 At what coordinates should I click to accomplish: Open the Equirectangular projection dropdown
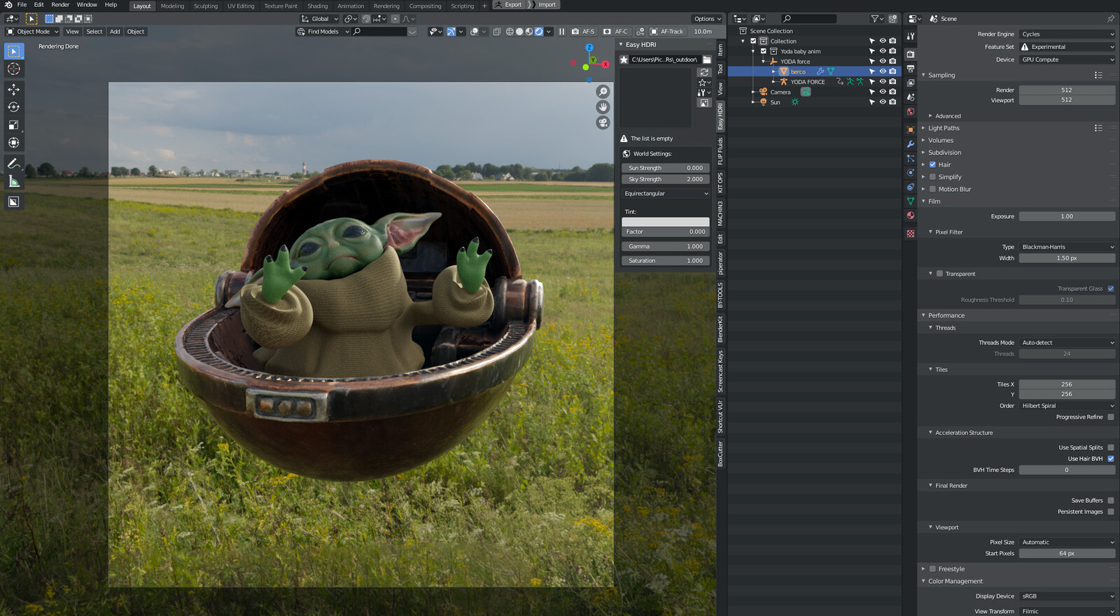click(x=666, y=194)
